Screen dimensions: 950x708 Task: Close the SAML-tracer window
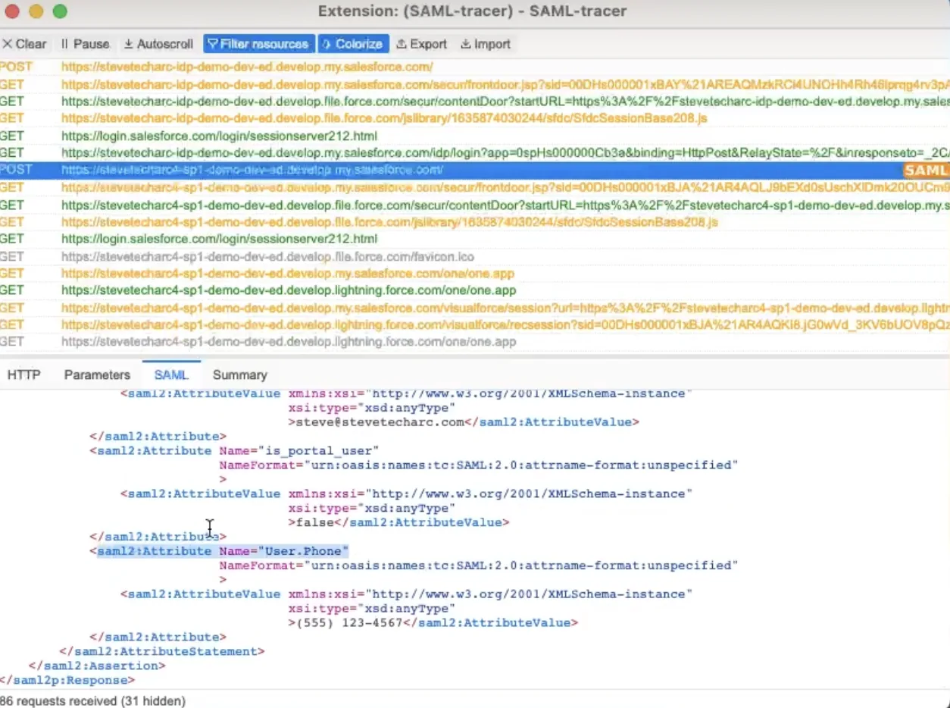(x=11, y=11)
